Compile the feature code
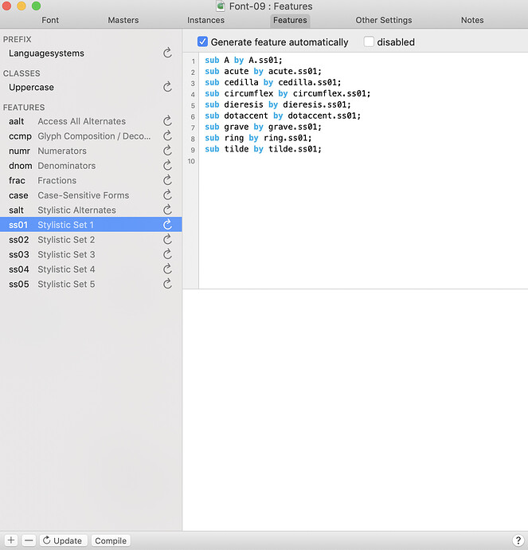 (111, 540)
